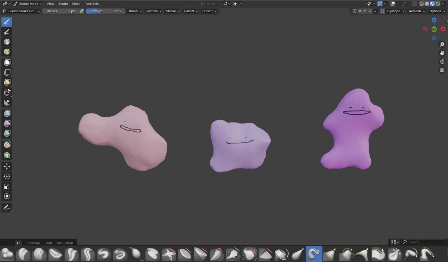Open the viewport shading options arrow

tap(444, 4)
